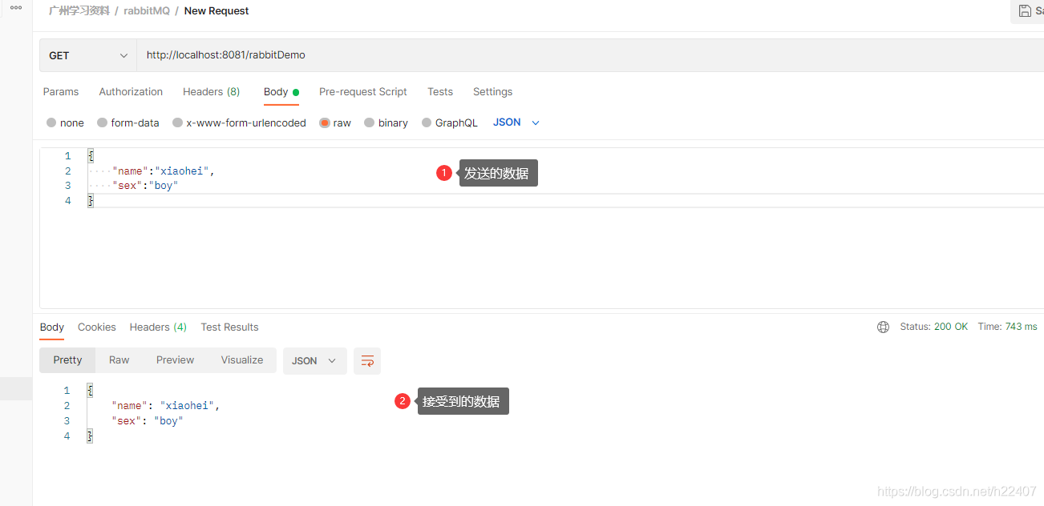
Task: Toggle line wrap icon in response
Action: click(x=367, y=361)
